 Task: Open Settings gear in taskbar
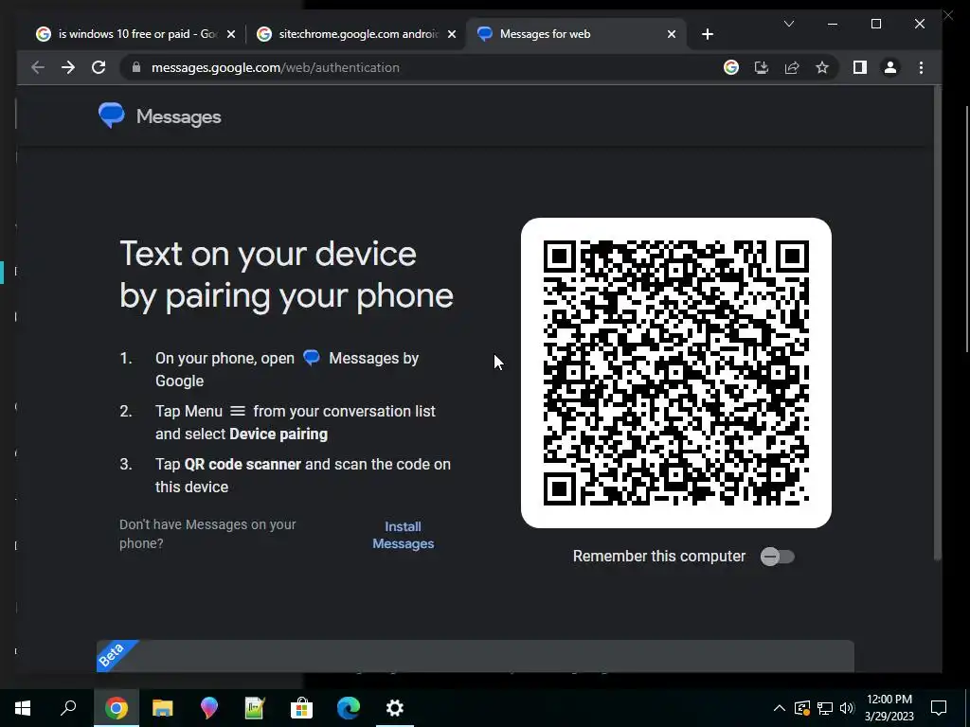395,707
